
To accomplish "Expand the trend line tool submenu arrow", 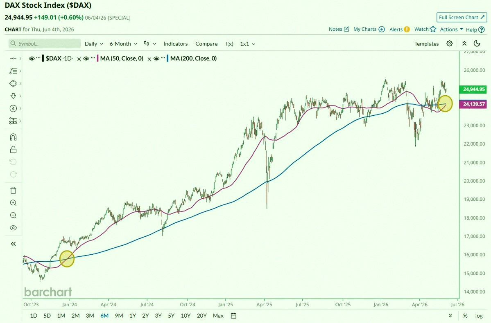I will [20, 58].
